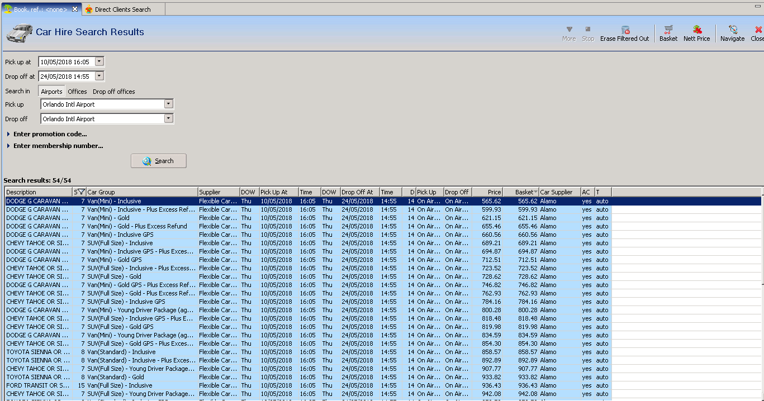
Task: Switch to Direct Clients Search tab
Action: (x=122, y=9)
